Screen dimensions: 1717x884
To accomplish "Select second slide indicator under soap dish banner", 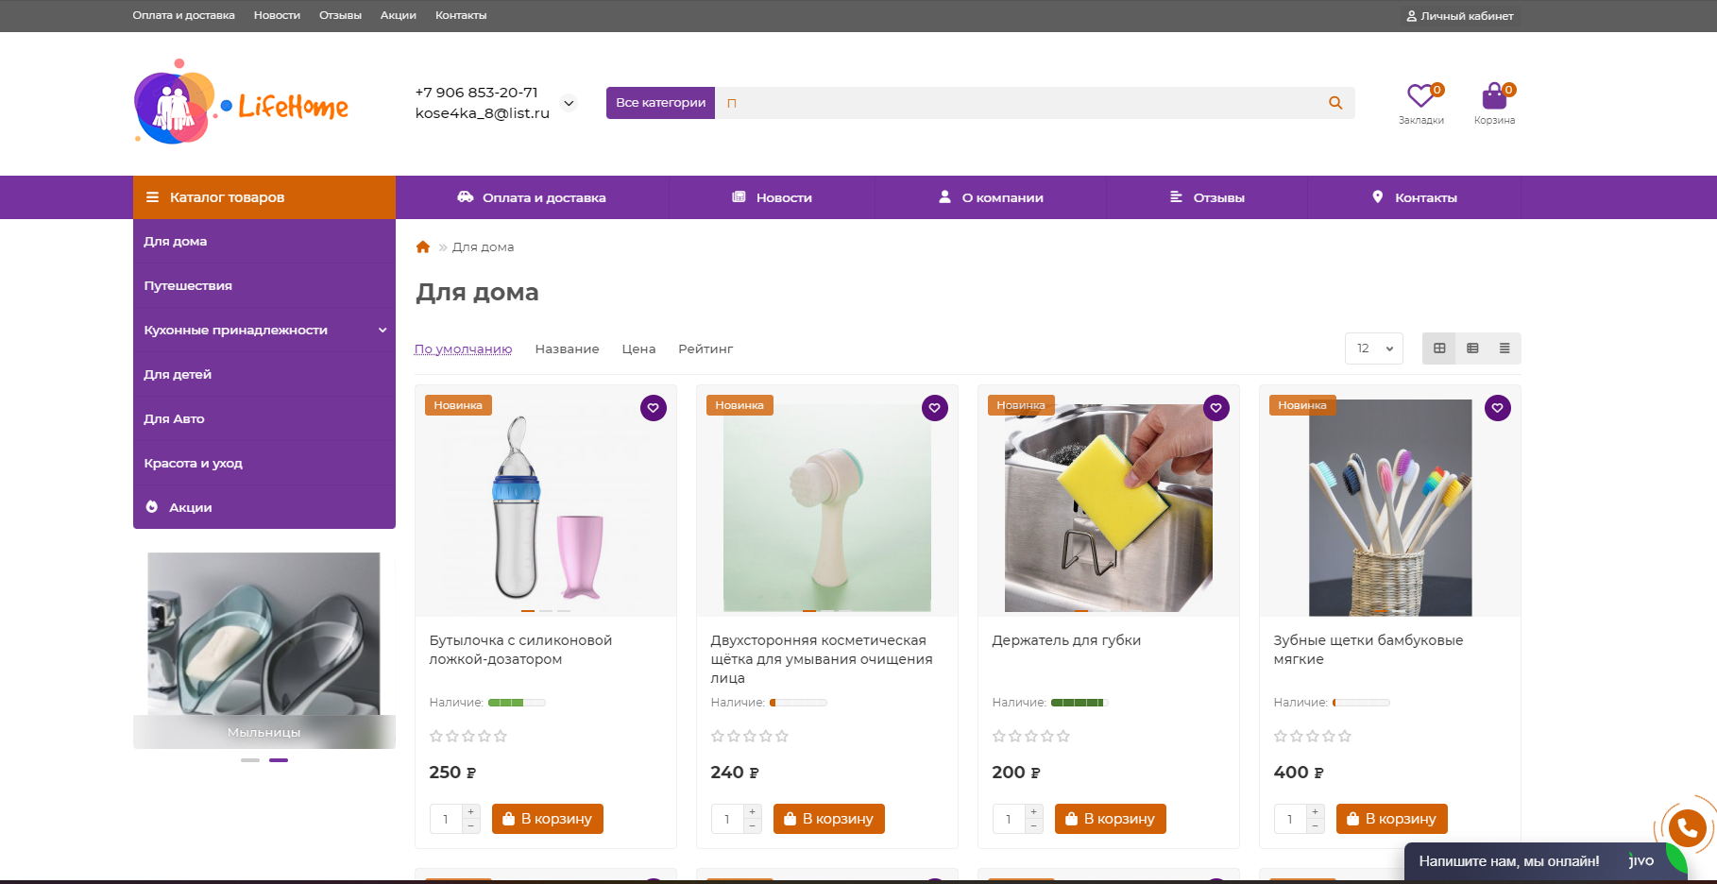I will coord(279,760).
